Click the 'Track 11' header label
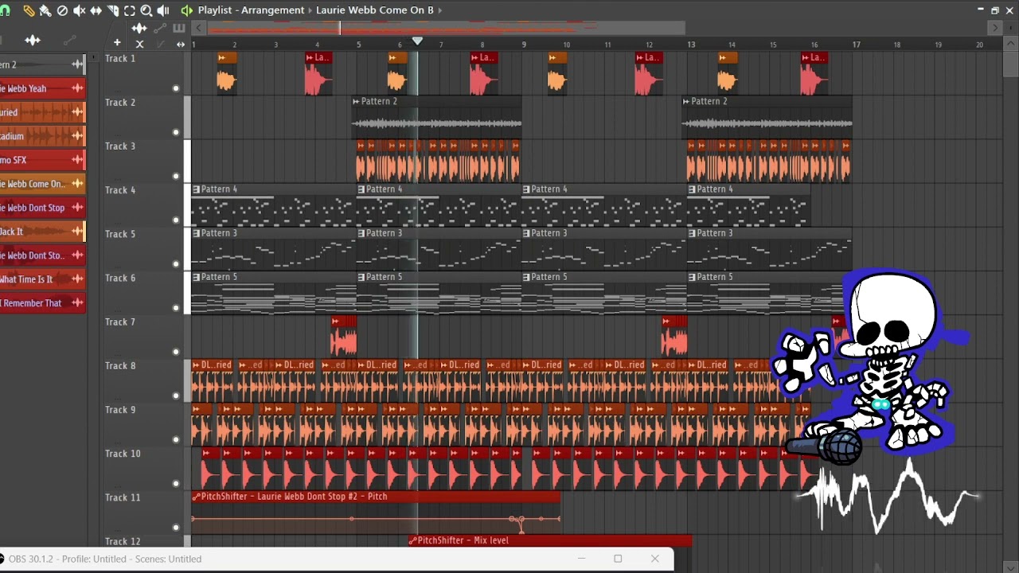This screenshot has height=573, width=1019. (123, 497)
